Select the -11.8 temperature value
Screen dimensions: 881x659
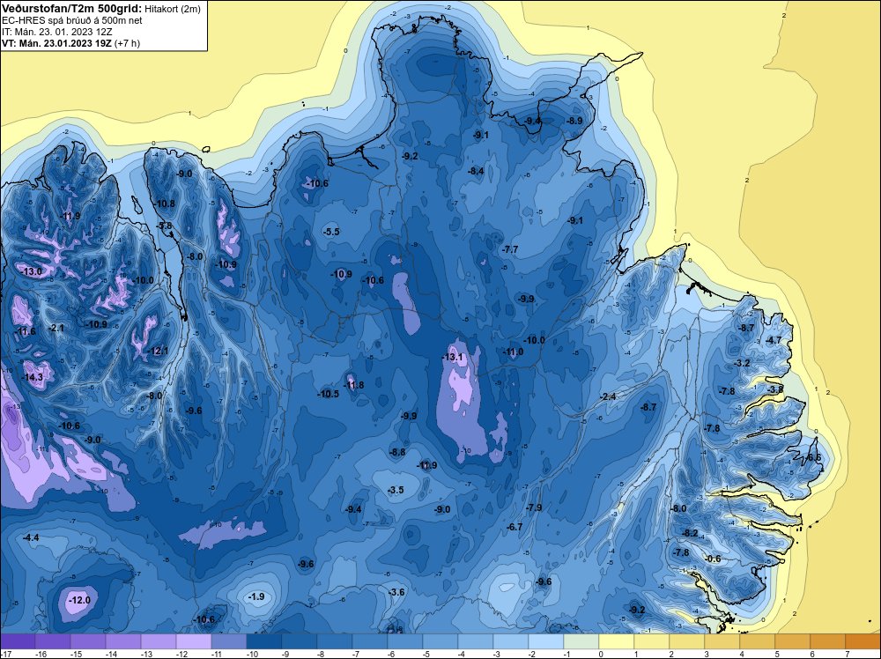(x=354, y=385)
